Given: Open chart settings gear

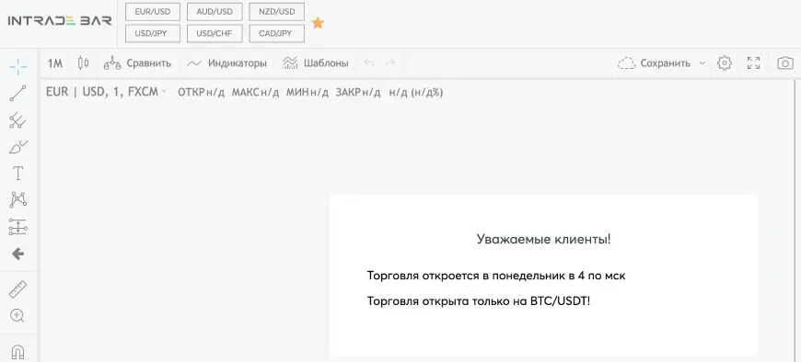Looking at the screenshot, I should pos(725,63).
